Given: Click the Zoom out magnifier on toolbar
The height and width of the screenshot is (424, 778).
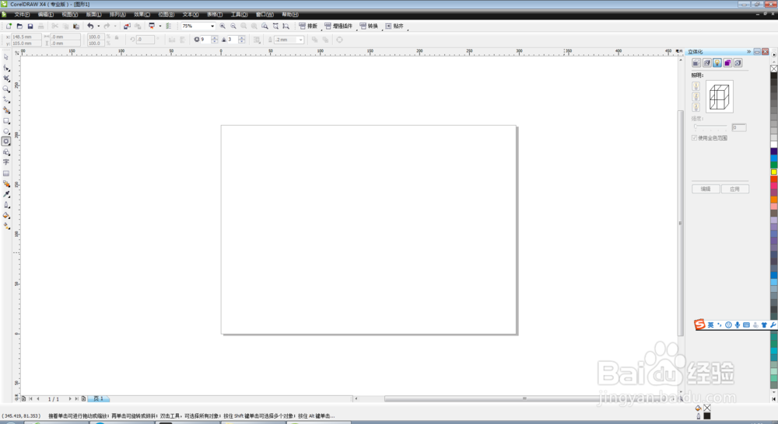Looking at the screenshot, I should (x=233, y=26).
